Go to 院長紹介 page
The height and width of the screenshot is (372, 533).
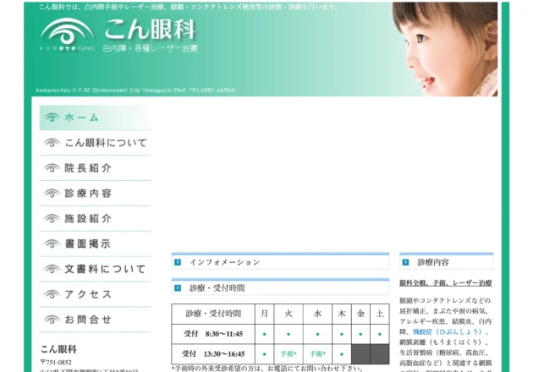coord(95,168)
